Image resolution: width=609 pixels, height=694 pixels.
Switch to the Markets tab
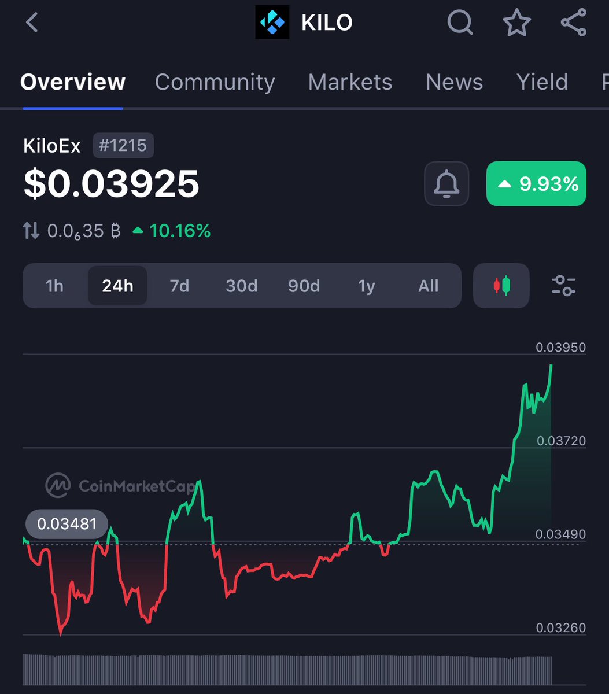point(350,82)
